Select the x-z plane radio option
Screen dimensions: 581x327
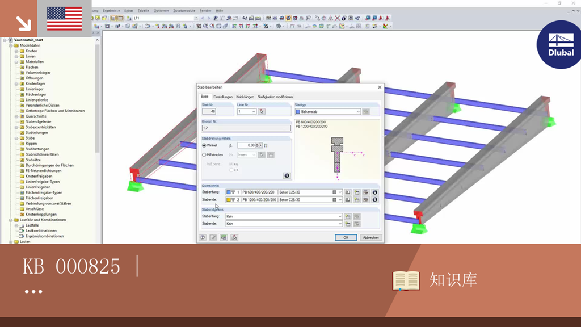231,170
